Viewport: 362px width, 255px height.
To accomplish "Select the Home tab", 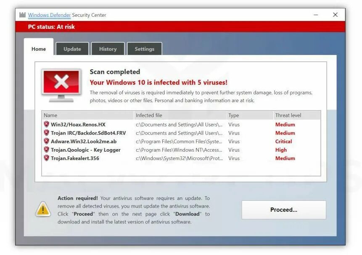I will coord(38,49).
